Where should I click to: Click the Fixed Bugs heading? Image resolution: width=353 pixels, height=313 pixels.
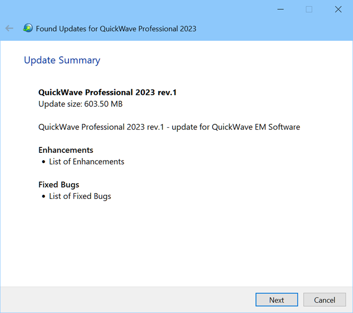click(x=59, y=185)
